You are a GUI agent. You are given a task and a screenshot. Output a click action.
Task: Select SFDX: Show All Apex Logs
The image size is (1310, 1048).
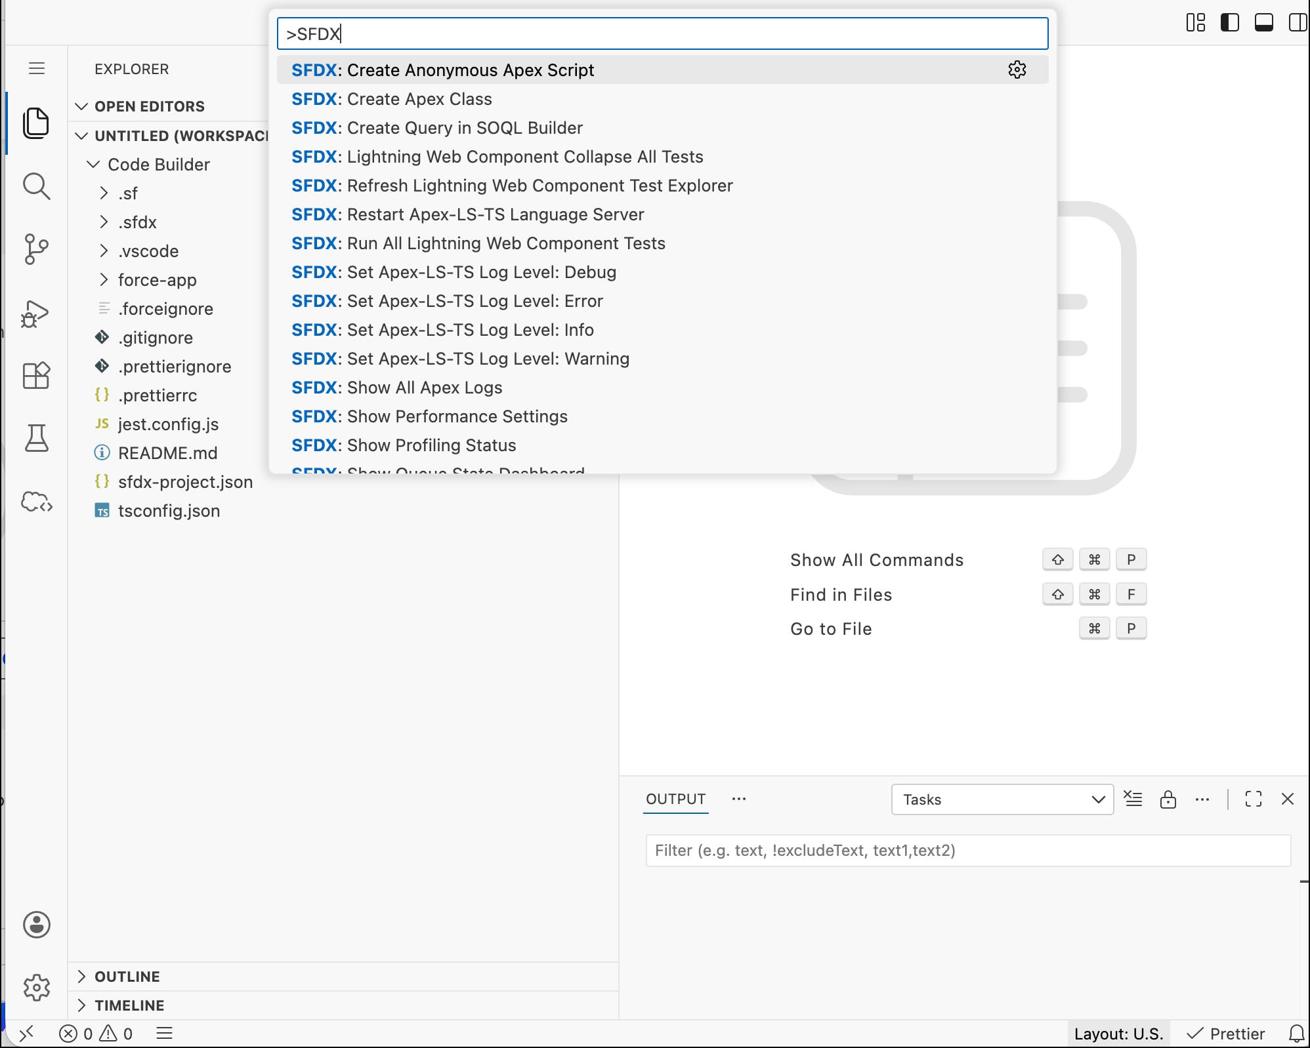click(x=662, y=387)
